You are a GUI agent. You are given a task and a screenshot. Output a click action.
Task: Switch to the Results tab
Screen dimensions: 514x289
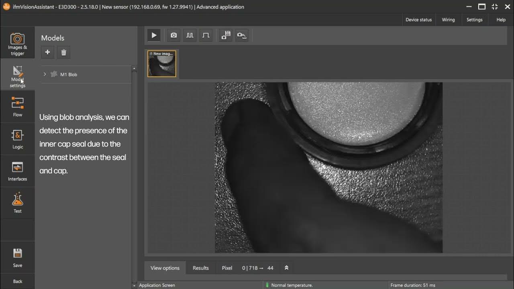point(200,268)
